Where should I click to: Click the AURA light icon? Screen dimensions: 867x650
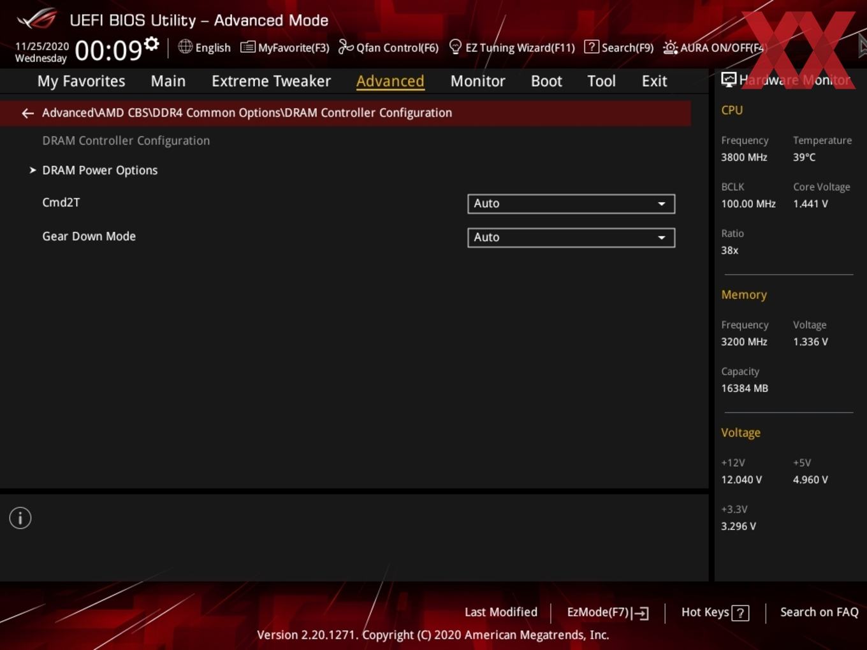point(670,47)
